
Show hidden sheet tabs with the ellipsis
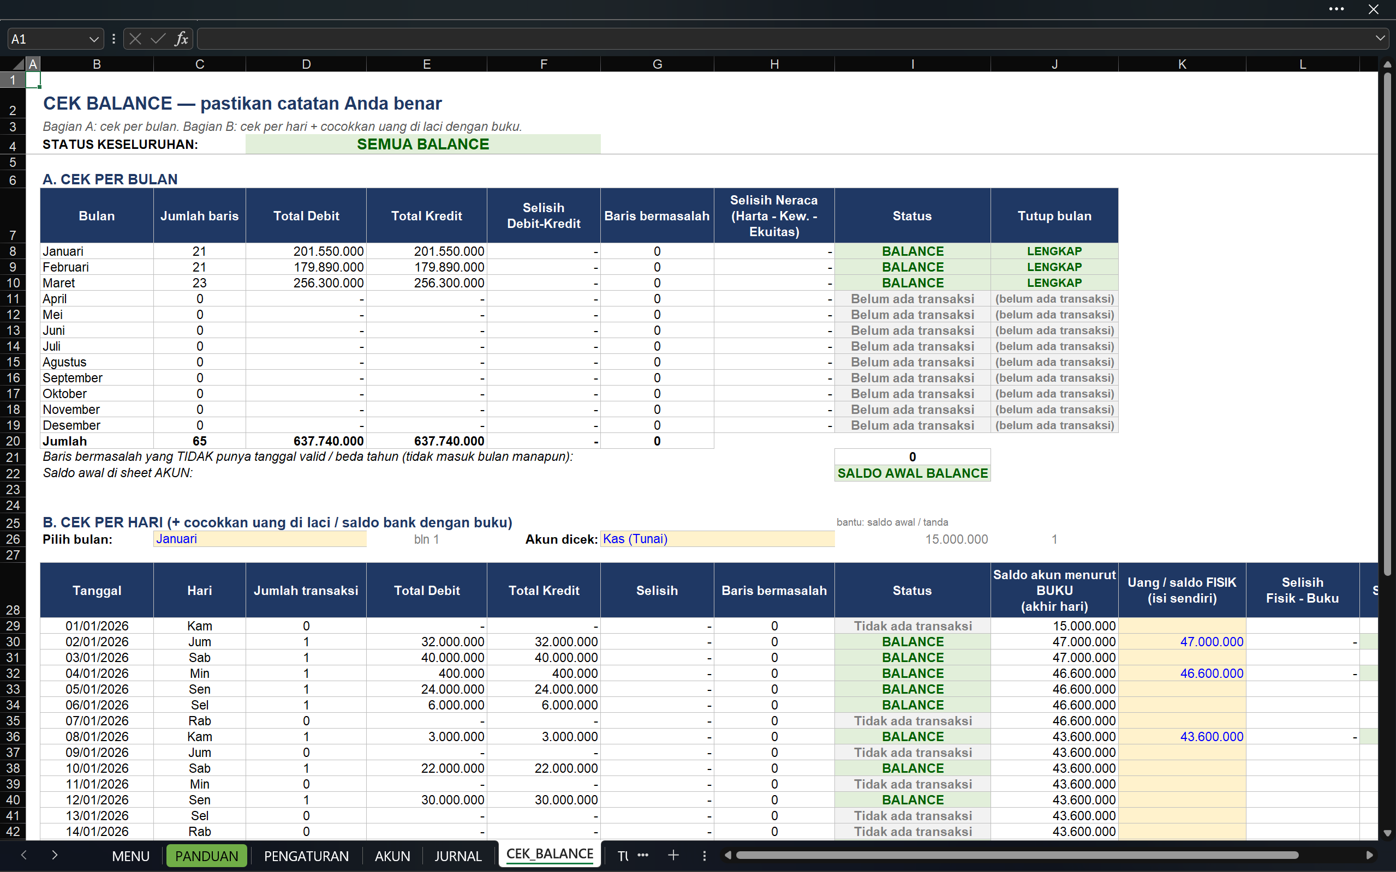[x=643, y=855]
